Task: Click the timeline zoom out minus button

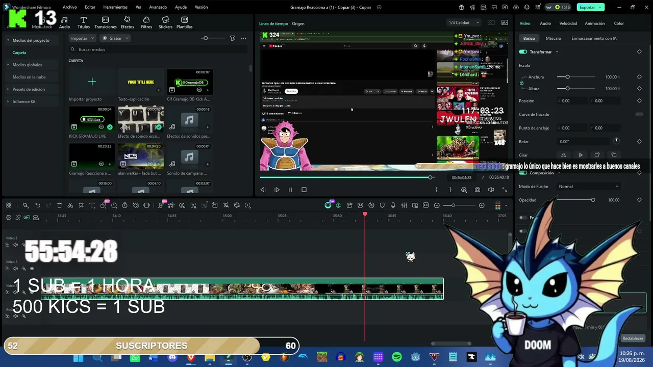Action: pos(437,205)
